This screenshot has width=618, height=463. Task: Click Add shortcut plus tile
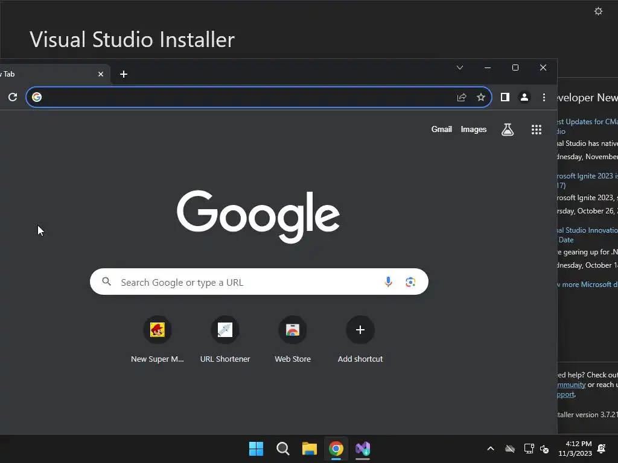point(360,340)
